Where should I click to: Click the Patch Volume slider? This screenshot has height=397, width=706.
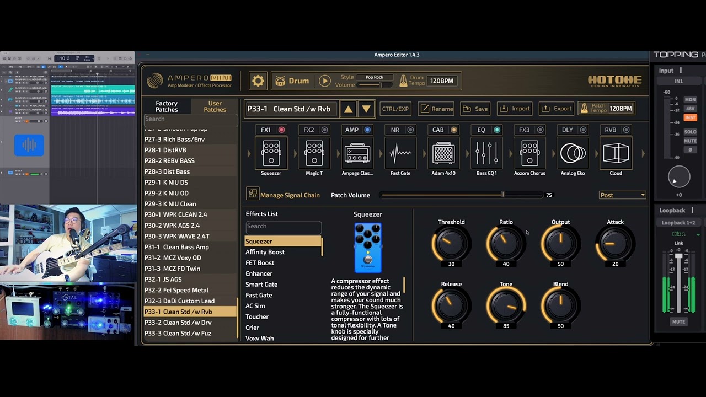pos(462,195)
